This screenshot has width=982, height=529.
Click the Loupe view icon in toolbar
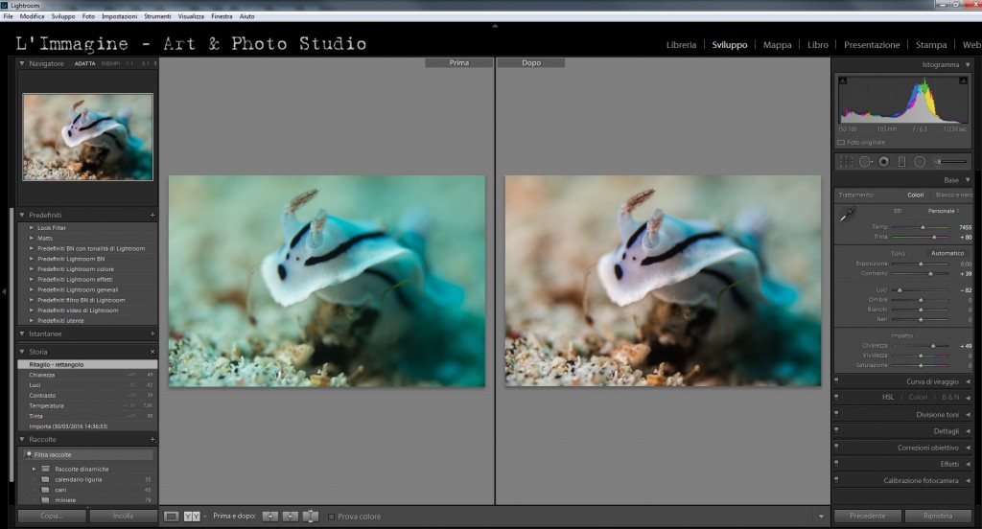pyautogui.click(x=172, y=517)
